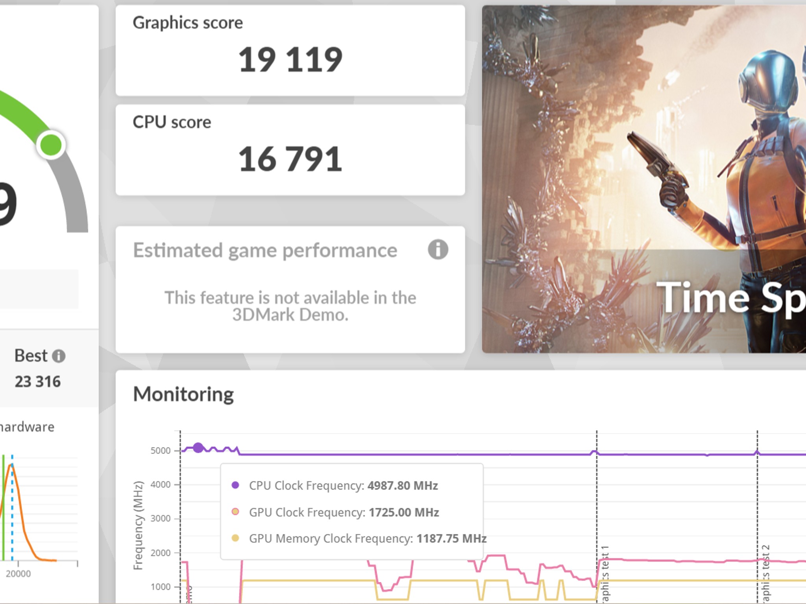Click the info icon next to Best
Screen dimensions: 806x604
[59, 356]
